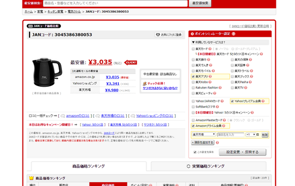
Task: Open help icon beside 楽天でんき
Action: pos(210,65)
